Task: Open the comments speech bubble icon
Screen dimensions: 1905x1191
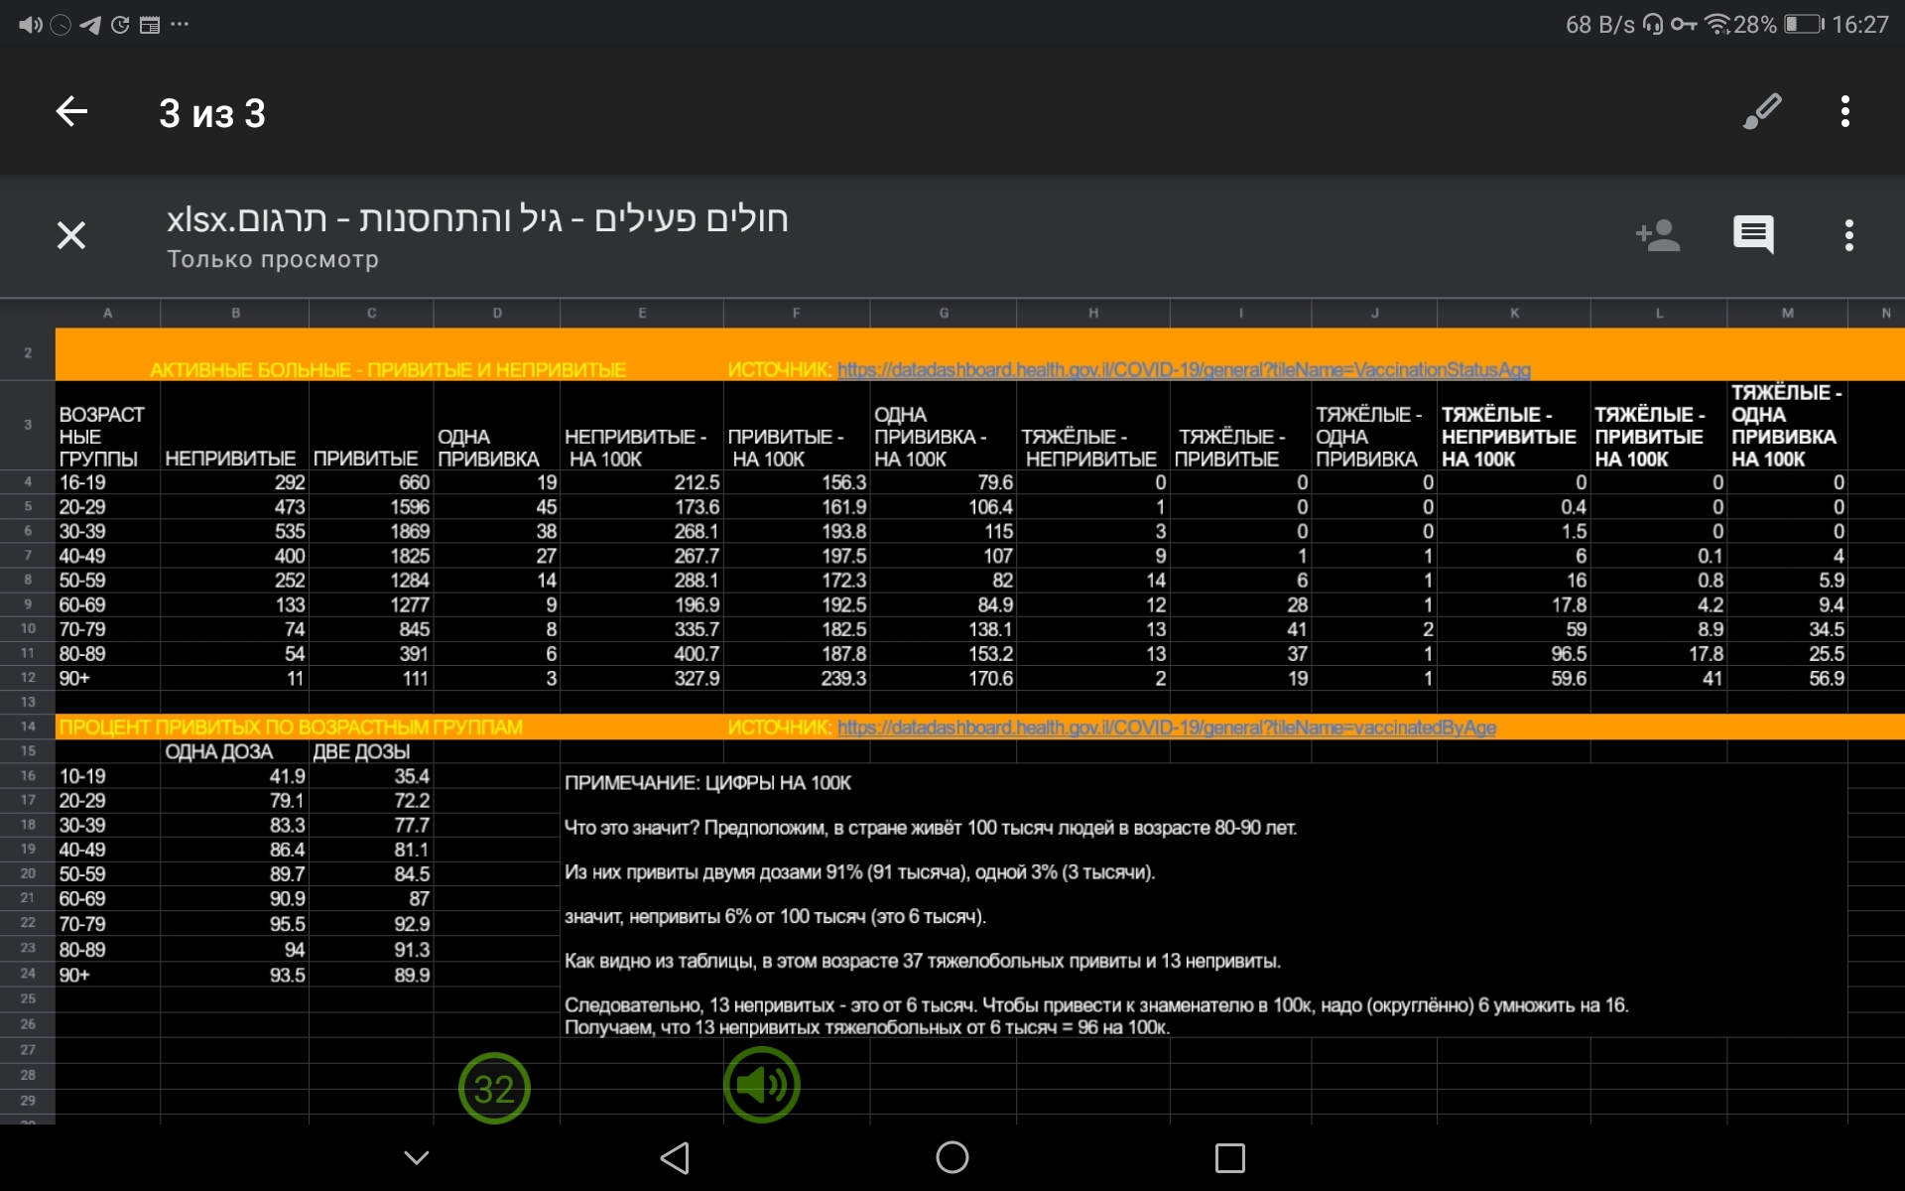Action: tap(1753, 235)
